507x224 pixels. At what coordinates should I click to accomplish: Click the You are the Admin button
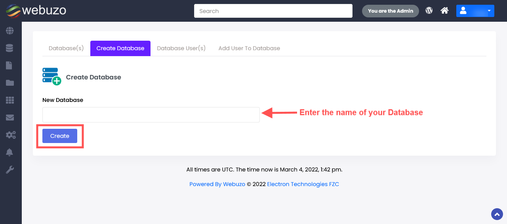coord(390,11)
